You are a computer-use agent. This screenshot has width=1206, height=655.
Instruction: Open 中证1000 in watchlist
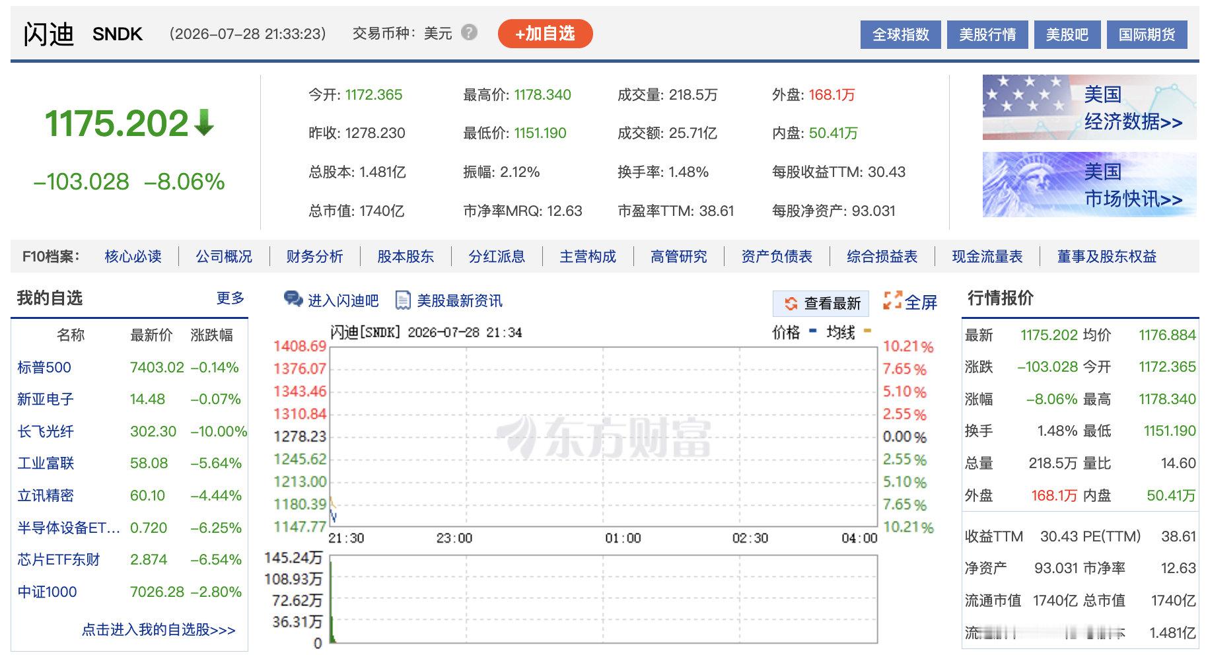pos(47,592)
